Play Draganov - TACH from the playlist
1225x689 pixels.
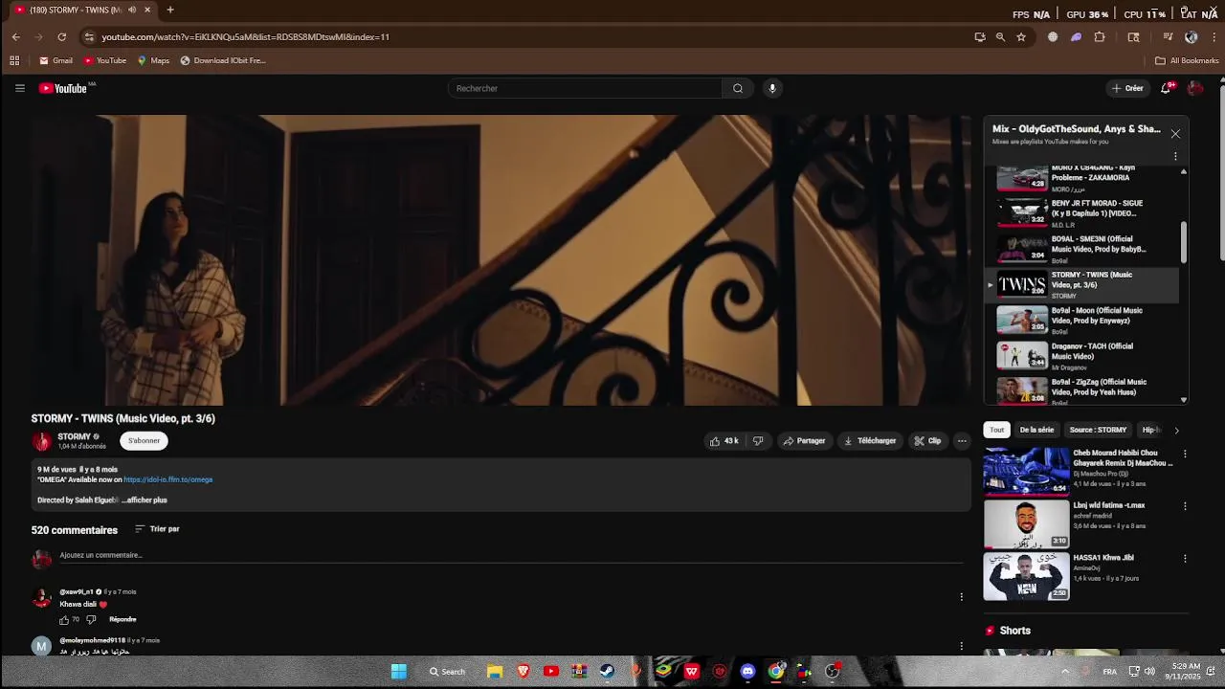coord(1081,355)
